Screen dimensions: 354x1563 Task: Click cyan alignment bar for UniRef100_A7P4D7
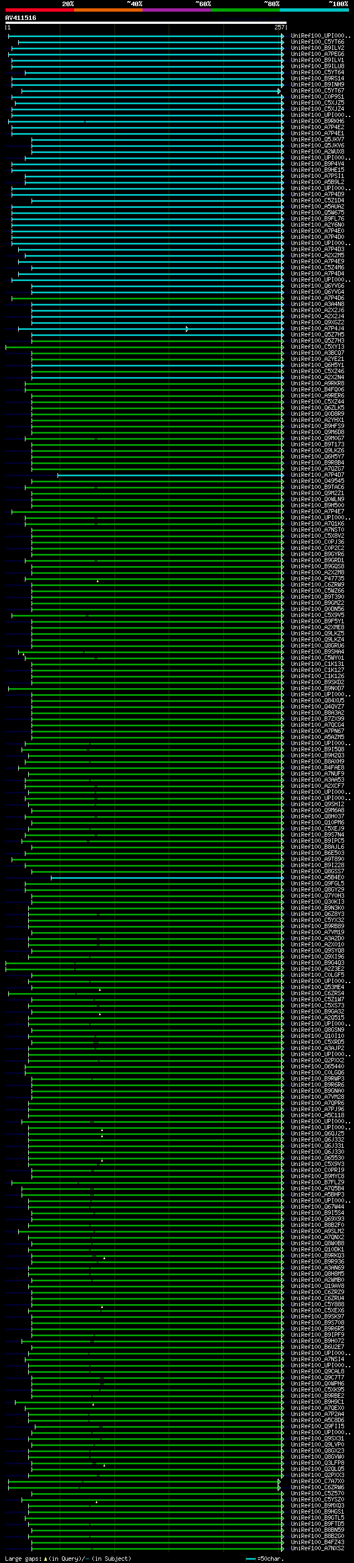point(170,475)
